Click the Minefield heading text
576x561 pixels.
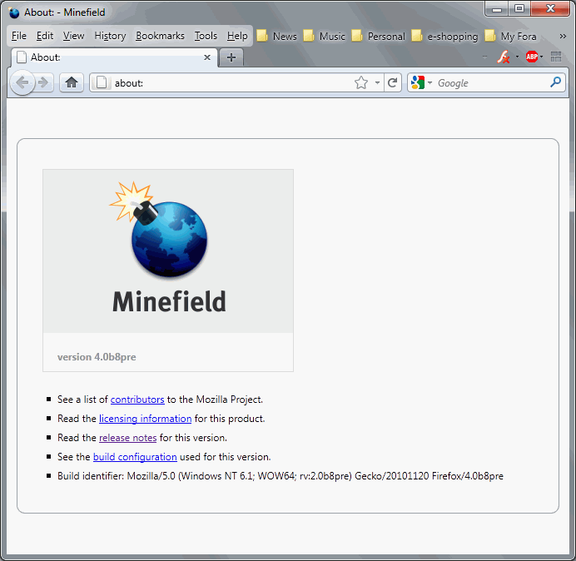[x=169, y=301]
